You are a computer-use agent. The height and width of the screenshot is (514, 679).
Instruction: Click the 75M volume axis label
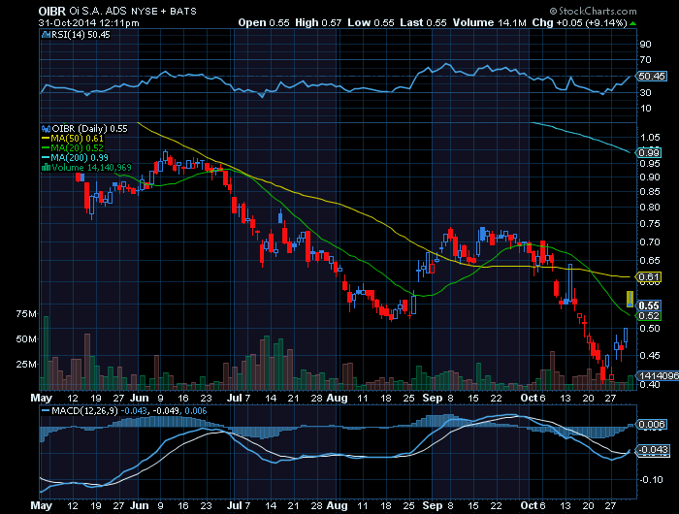tap(26, 313)
